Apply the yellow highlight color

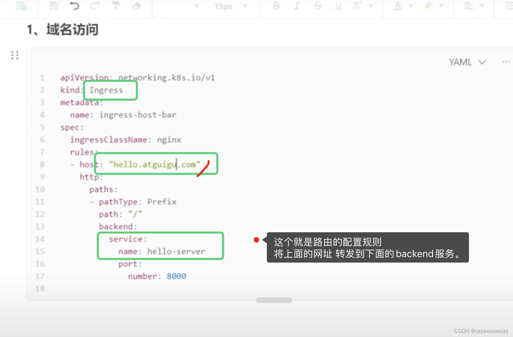(428, 6)
